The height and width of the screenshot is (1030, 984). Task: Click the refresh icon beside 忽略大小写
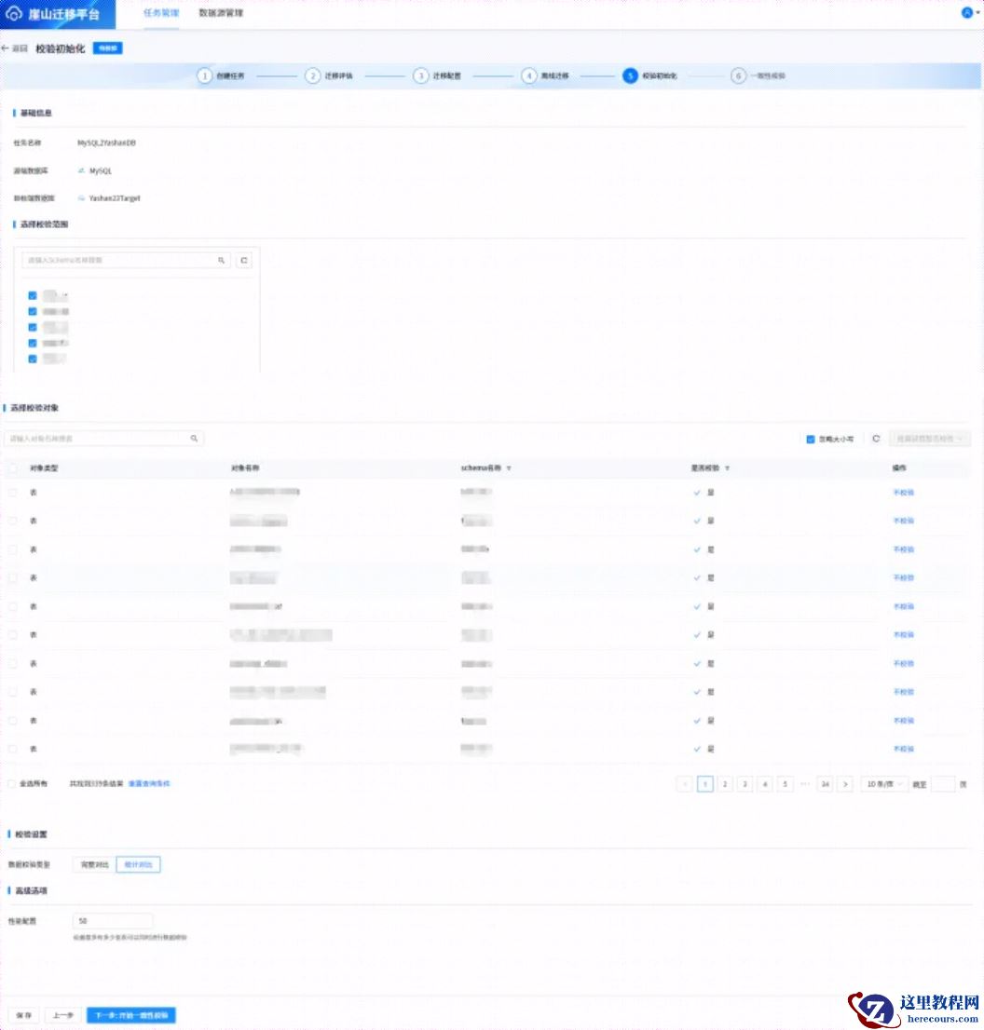tap(876, 439)
